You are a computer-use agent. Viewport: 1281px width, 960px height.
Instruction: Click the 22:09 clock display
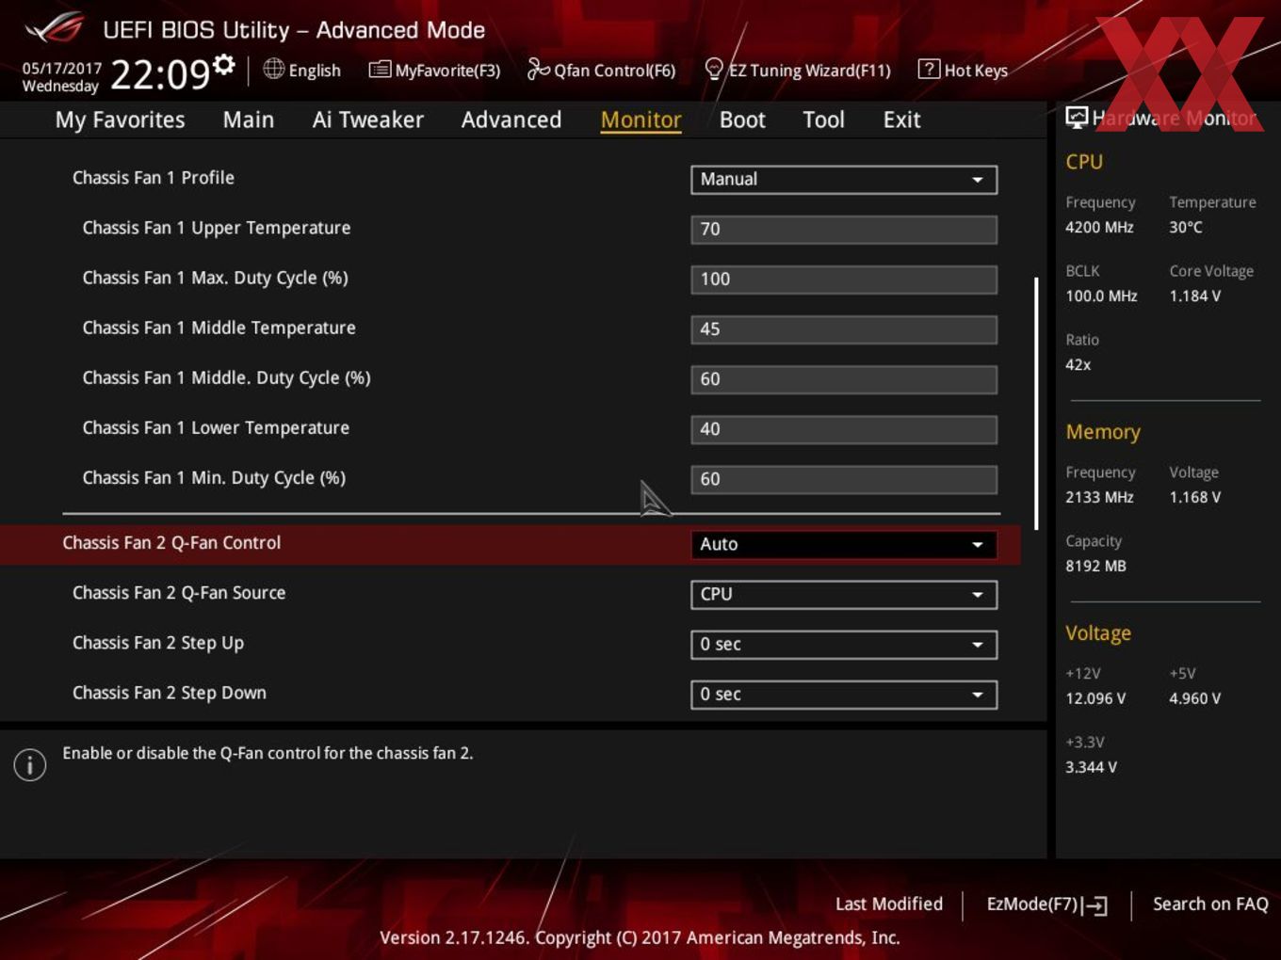point(160,73)
